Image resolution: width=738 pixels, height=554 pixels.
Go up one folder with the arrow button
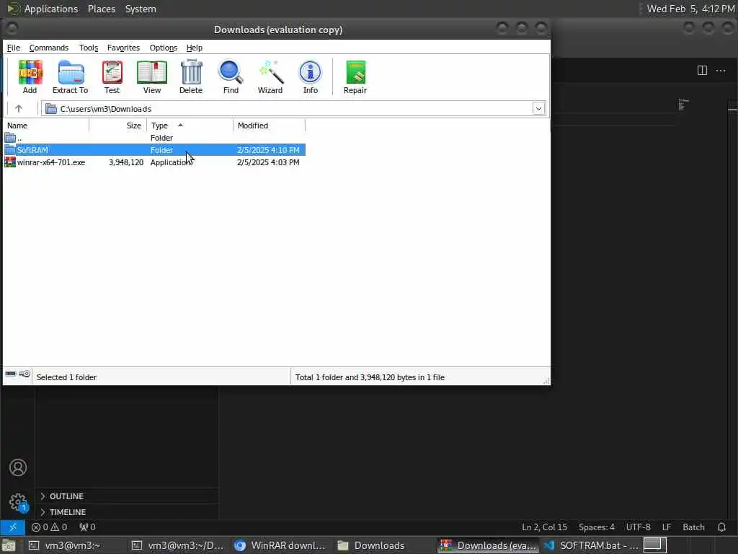pyautogui.click(x=18, y=109)
